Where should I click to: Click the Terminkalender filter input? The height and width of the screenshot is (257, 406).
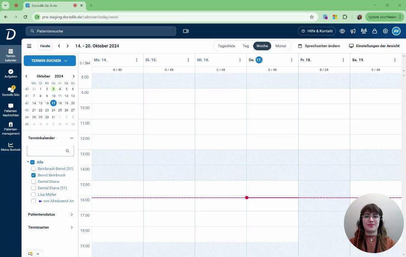coord(50,151)
